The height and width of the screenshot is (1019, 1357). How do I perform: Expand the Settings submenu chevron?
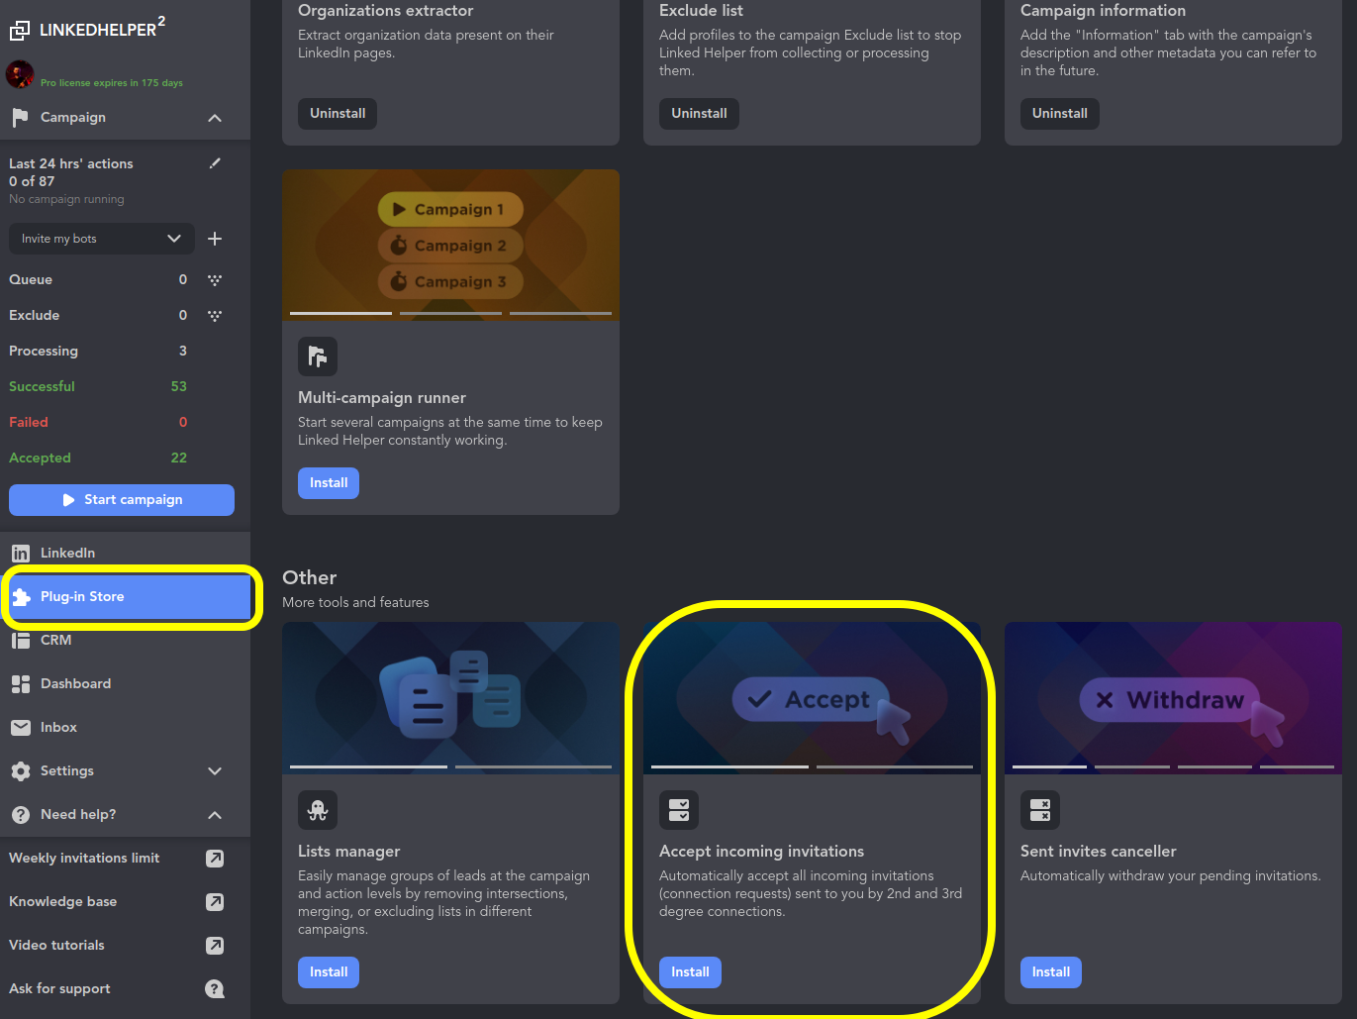(215, 771)
